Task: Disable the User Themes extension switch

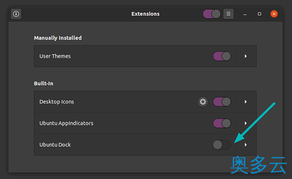Action: 222,56
